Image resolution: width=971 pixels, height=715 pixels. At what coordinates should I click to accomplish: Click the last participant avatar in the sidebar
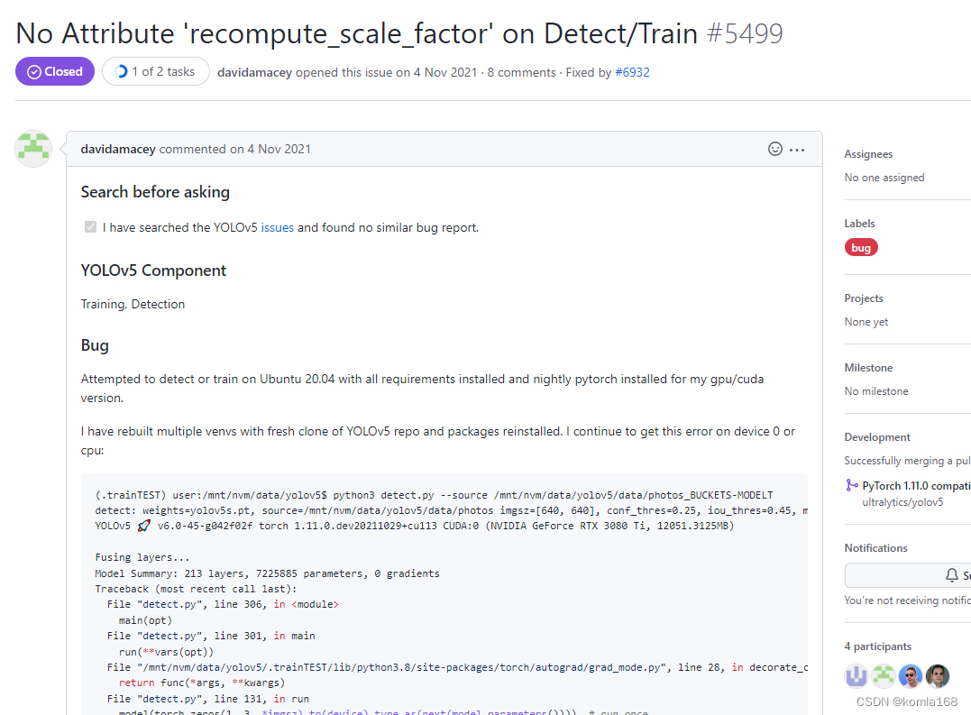[938, 675]
